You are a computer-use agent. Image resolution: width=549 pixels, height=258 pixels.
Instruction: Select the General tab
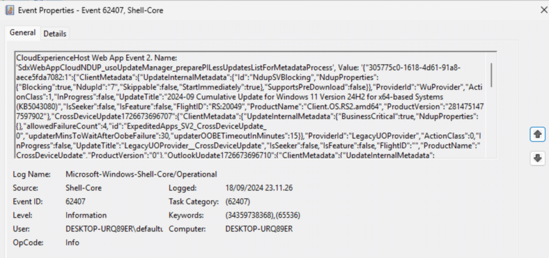point(23,33)
